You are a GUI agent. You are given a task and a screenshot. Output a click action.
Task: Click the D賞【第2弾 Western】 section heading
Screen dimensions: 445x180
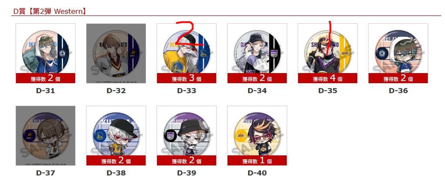point(50,12)
